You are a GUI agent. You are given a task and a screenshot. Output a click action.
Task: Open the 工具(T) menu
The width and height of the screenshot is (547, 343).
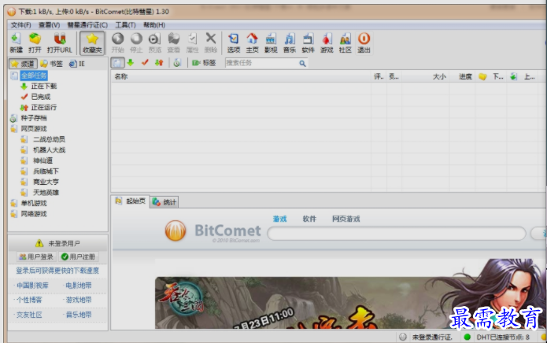tap(125, 25)
